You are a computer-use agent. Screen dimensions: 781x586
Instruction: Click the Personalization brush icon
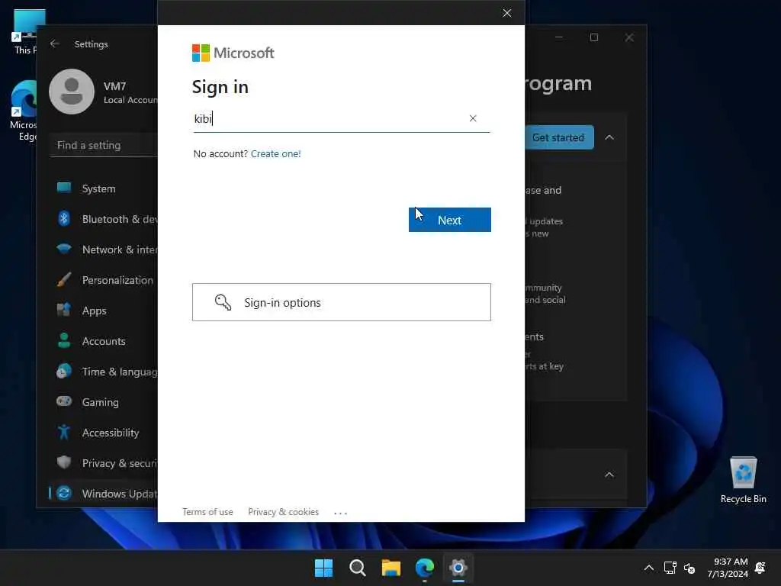64,279
